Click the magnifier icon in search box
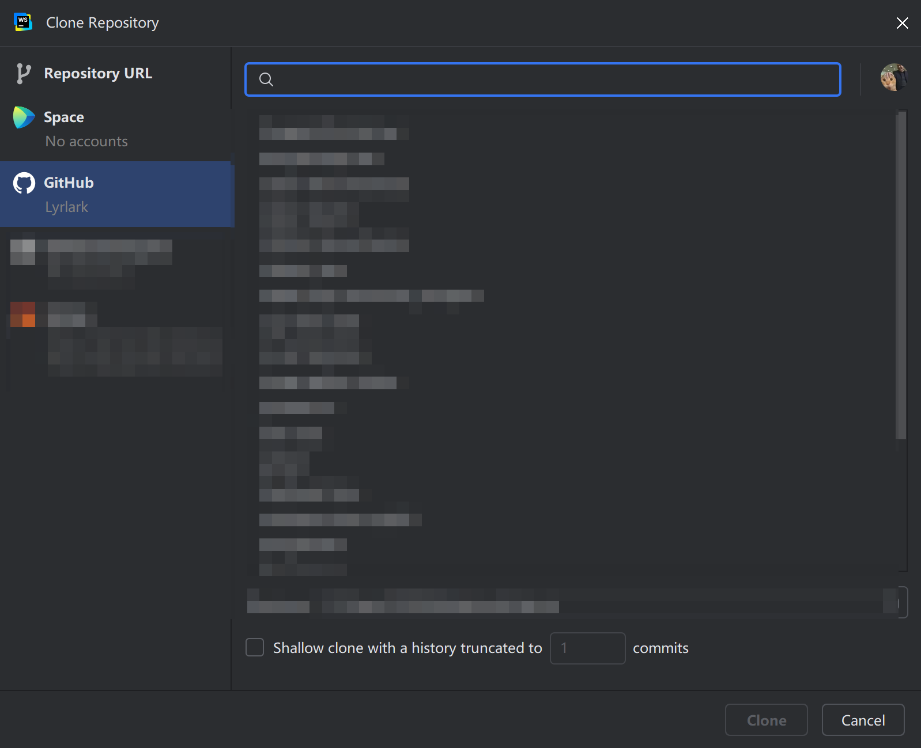 [x=266, y=79]
